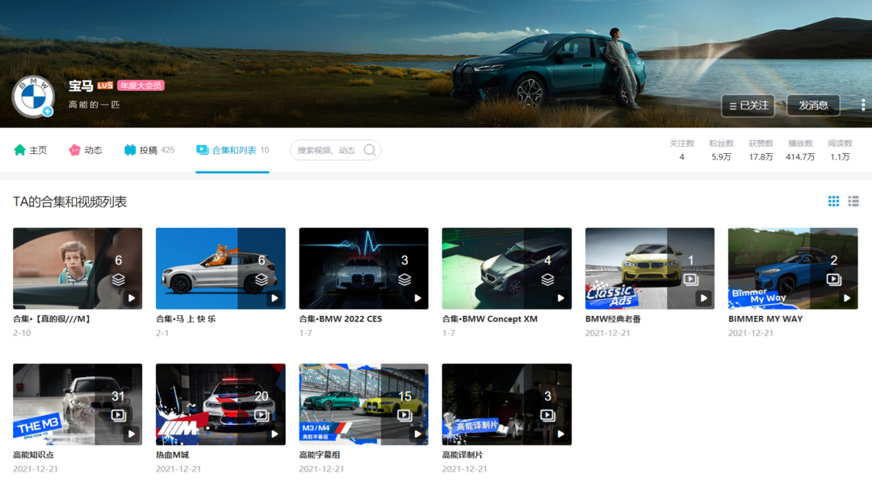The image size is (872, 486).
Task: Open the 投稿 uploads tab
Action: coord(149,150)
